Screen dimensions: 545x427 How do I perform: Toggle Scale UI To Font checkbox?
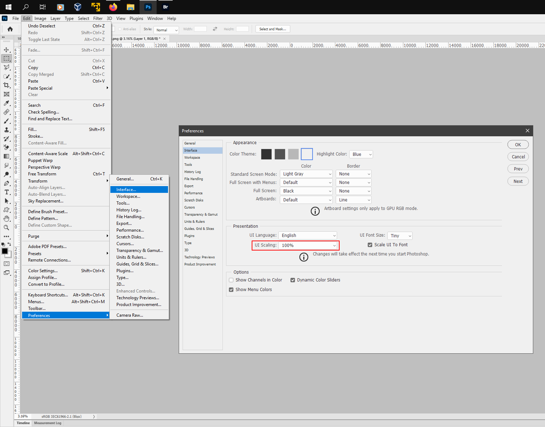click(x=370, y=245)
